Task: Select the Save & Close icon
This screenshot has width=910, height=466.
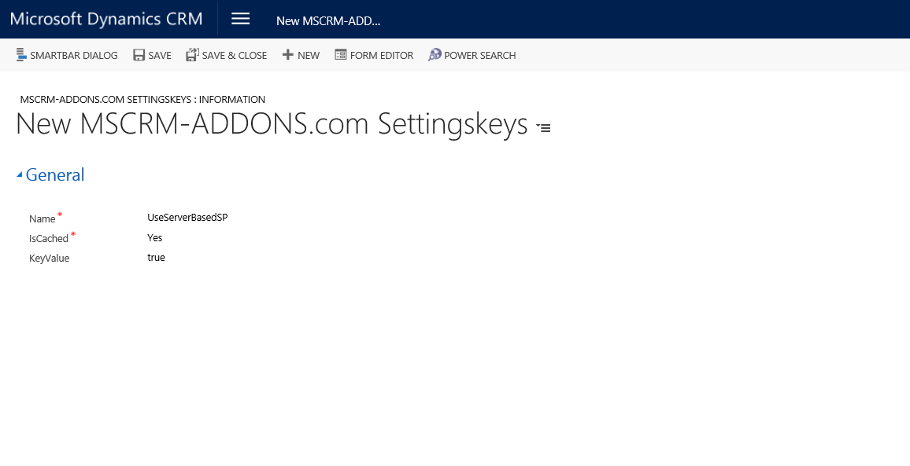Action: 191,55
